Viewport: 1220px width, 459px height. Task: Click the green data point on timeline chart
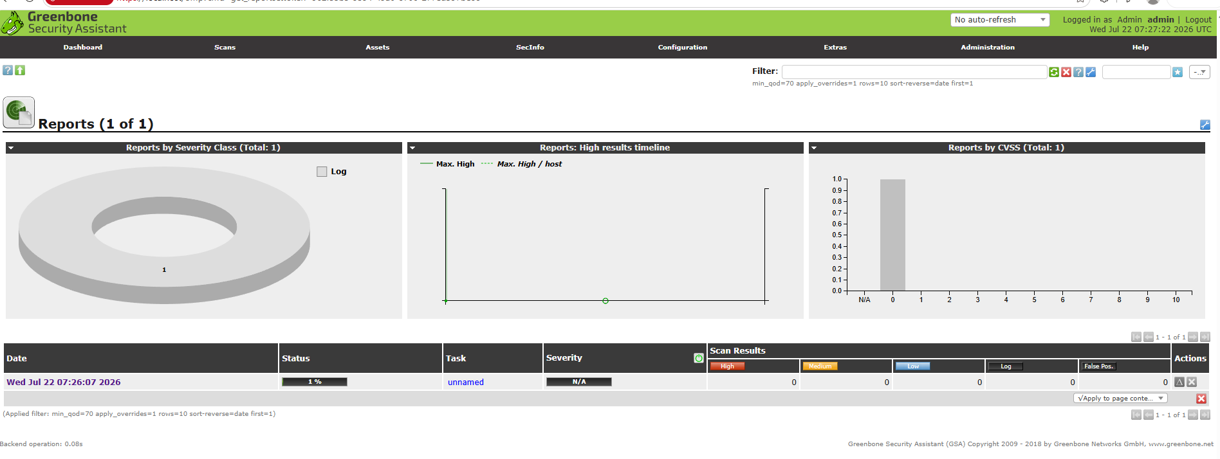click(x=605, y=301)
